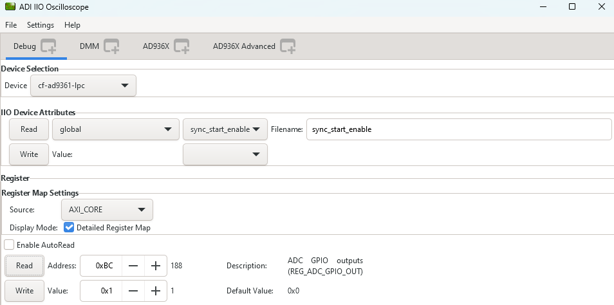Viewport: 614px width, 305px height.
Task: Detach the Debug tab into new window
Action: click(x=48, y=46)
